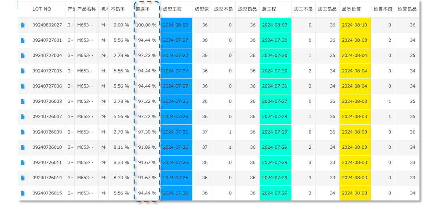Select lot number 09240726015 cell
The image size is (440, 206).
[47, 193]
